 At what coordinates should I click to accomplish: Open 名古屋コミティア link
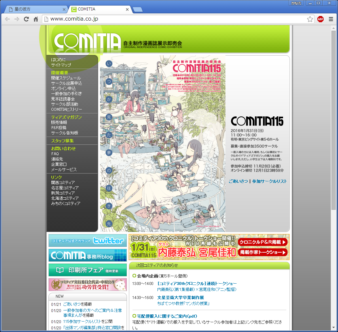65,188
